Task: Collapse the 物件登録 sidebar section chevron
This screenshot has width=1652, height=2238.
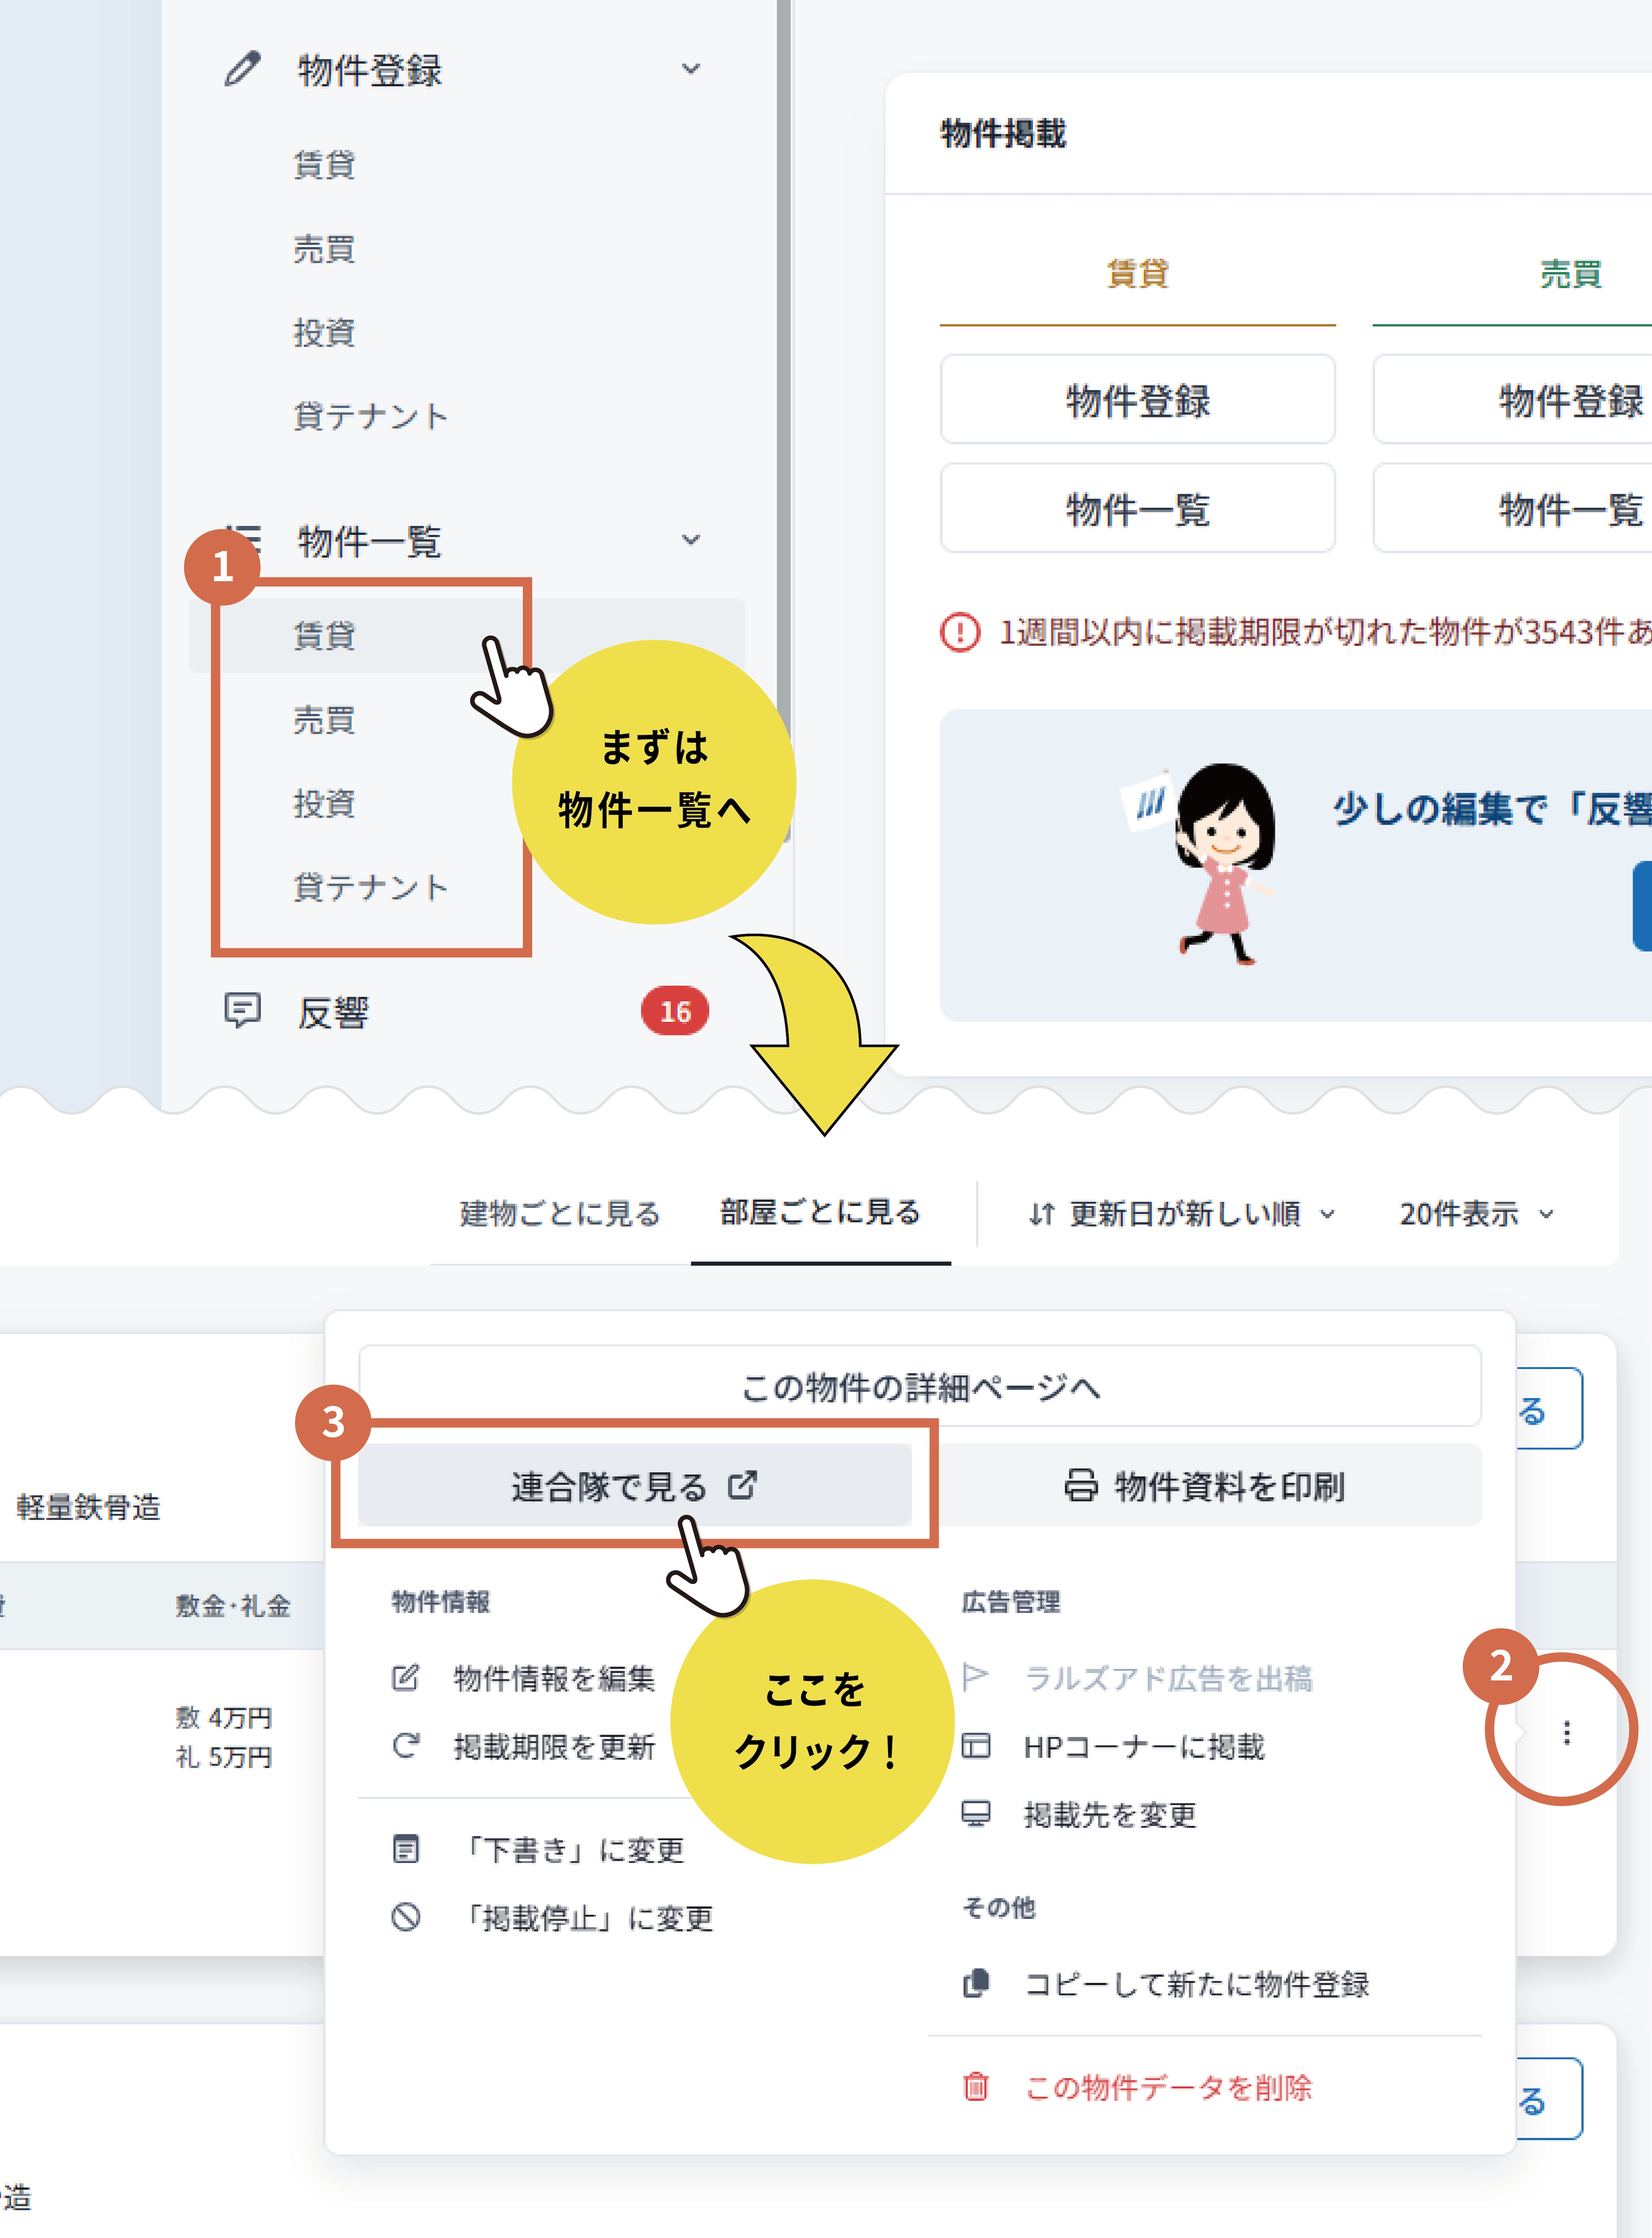Action: (x=691, y=69)
